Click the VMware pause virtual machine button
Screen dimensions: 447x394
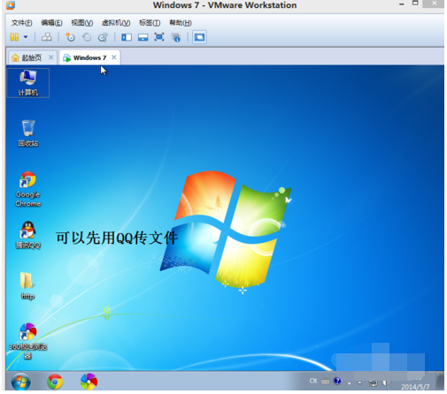pos(14,37)
